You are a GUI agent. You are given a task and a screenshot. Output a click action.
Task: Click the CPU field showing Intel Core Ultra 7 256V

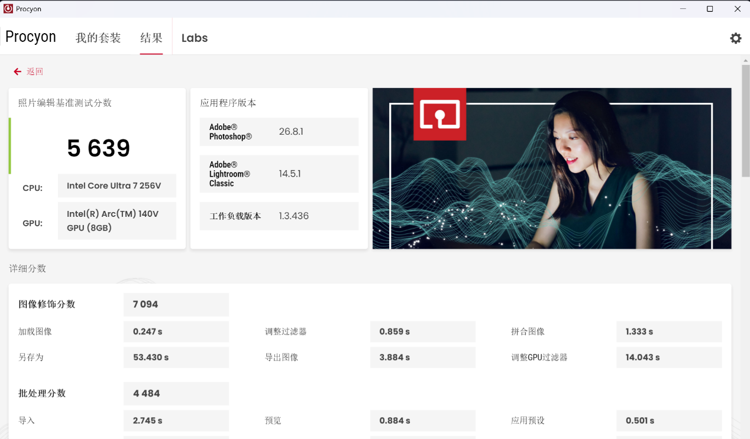(117, 186)
